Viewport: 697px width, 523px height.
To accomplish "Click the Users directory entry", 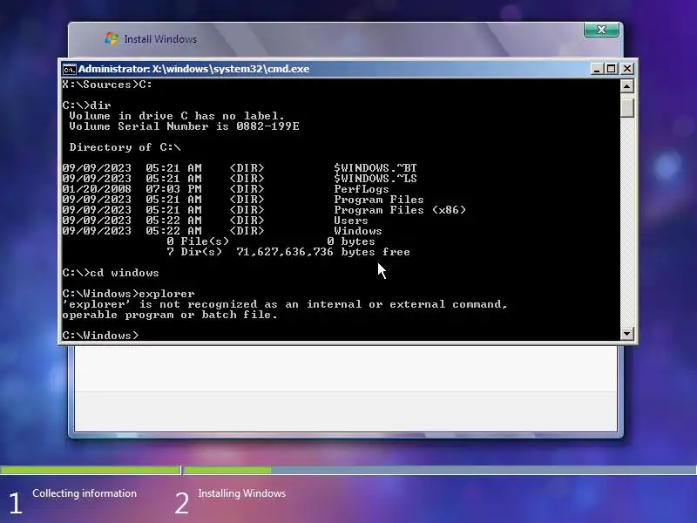I will coord(351,221).
